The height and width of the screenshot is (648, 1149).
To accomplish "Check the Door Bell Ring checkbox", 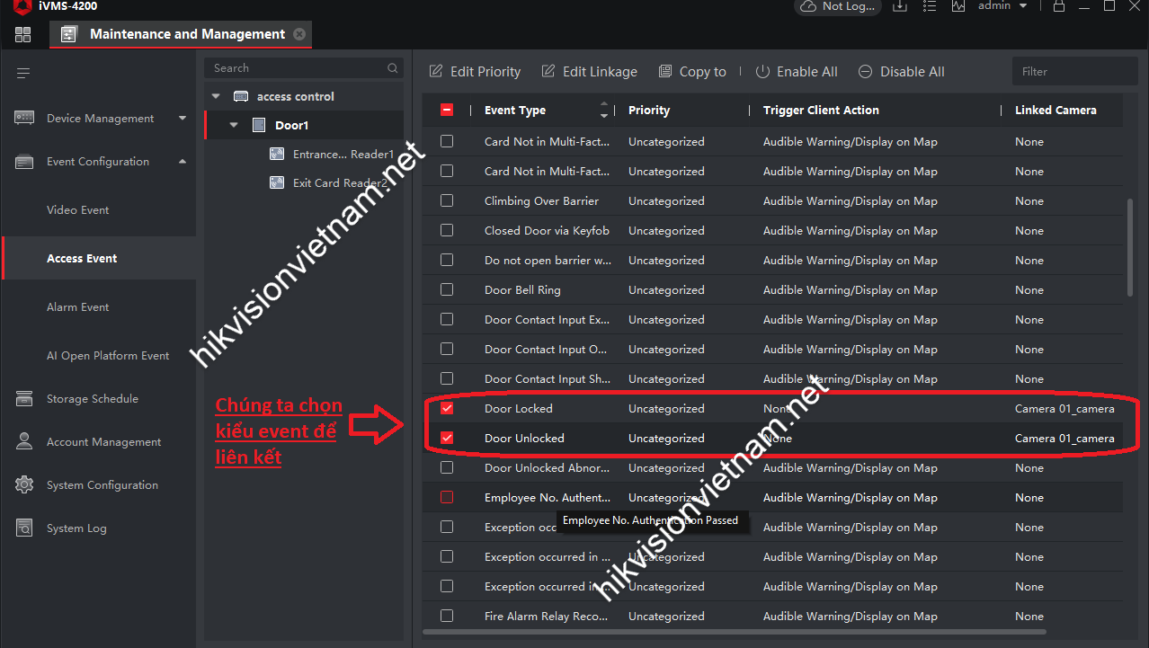I will coord(447,290).
